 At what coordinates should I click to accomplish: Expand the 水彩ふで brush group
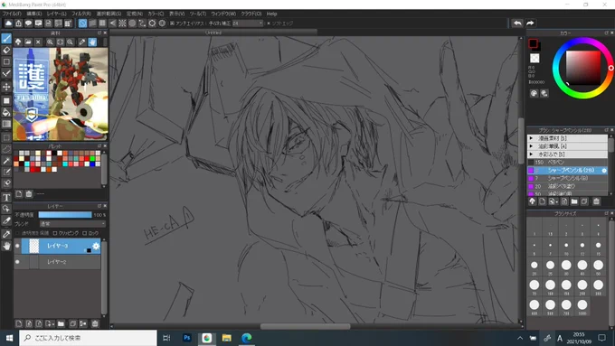click(x=531, y=154)
